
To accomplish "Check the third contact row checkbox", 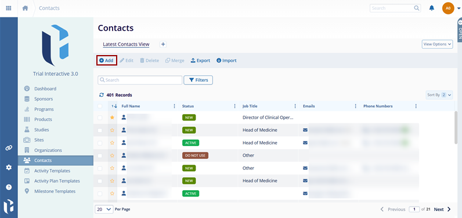I will click(100, 143).
